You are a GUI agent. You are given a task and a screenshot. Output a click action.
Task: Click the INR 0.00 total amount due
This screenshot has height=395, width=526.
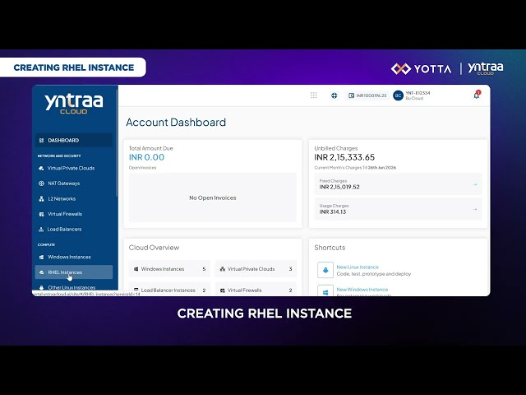(x=146, y=157)
